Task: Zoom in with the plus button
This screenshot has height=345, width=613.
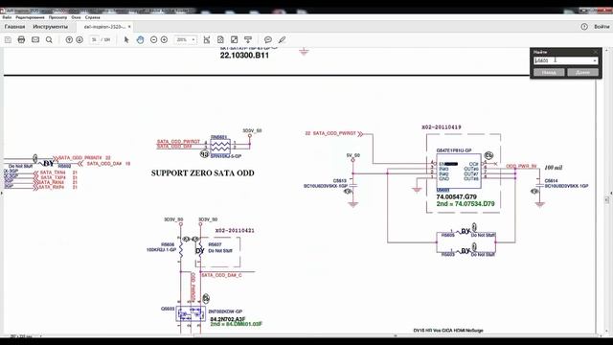Action: 164,40
